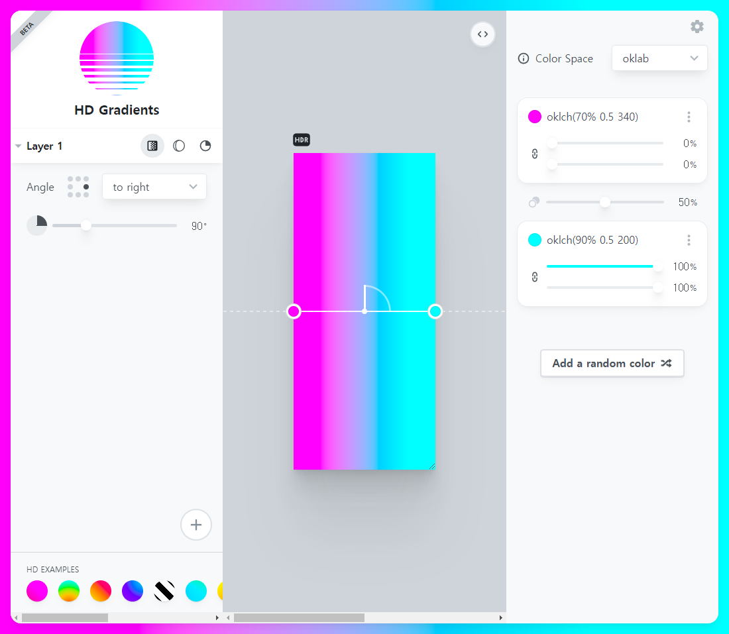Select the magenta HD example swatch
Viewport: 729px width, 634px height.
pos(37,591)
